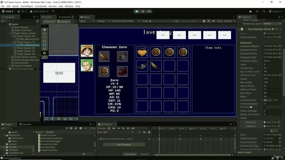Click equipped sword slot for Zorro
This screenshot has height=160, width=285.
(x=104, y=56)
